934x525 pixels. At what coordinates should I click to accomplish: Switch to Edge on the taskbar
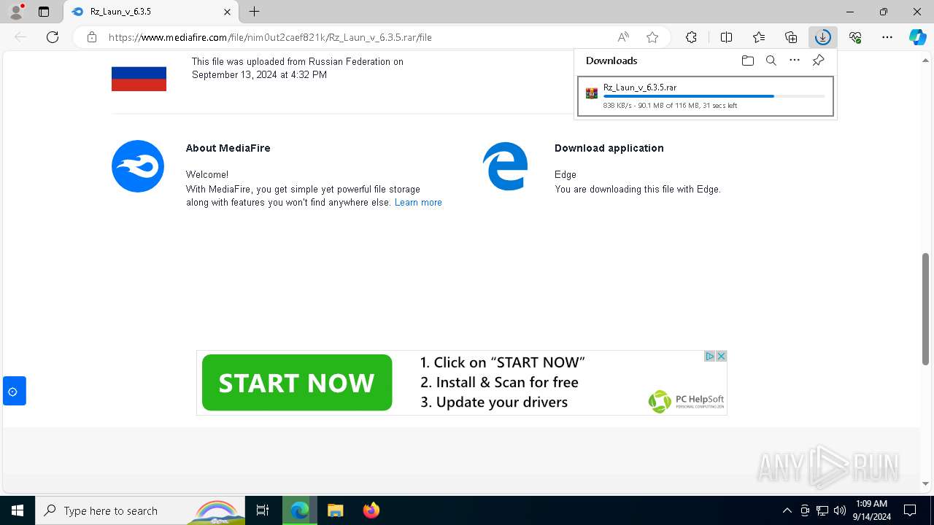(300, 510)
